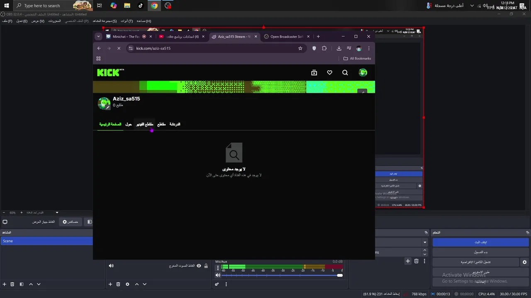The width and height of the screenshot is (531, 298).
Task: Click the Start Recording button
Action: click(481, 252)
